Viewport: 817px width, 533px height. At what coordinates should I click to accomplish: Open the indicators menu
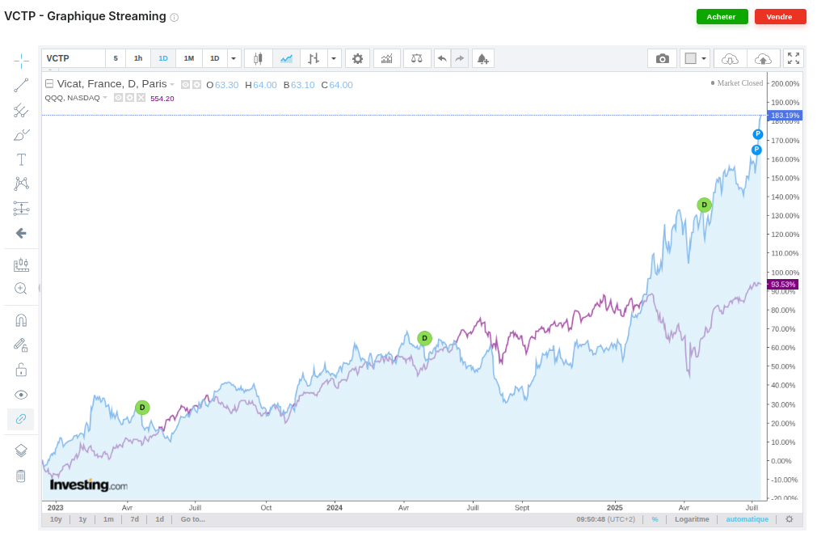click(386, 58)
